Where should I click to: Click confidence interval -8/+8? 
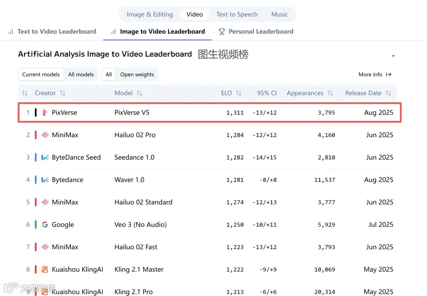coord(268,180)
